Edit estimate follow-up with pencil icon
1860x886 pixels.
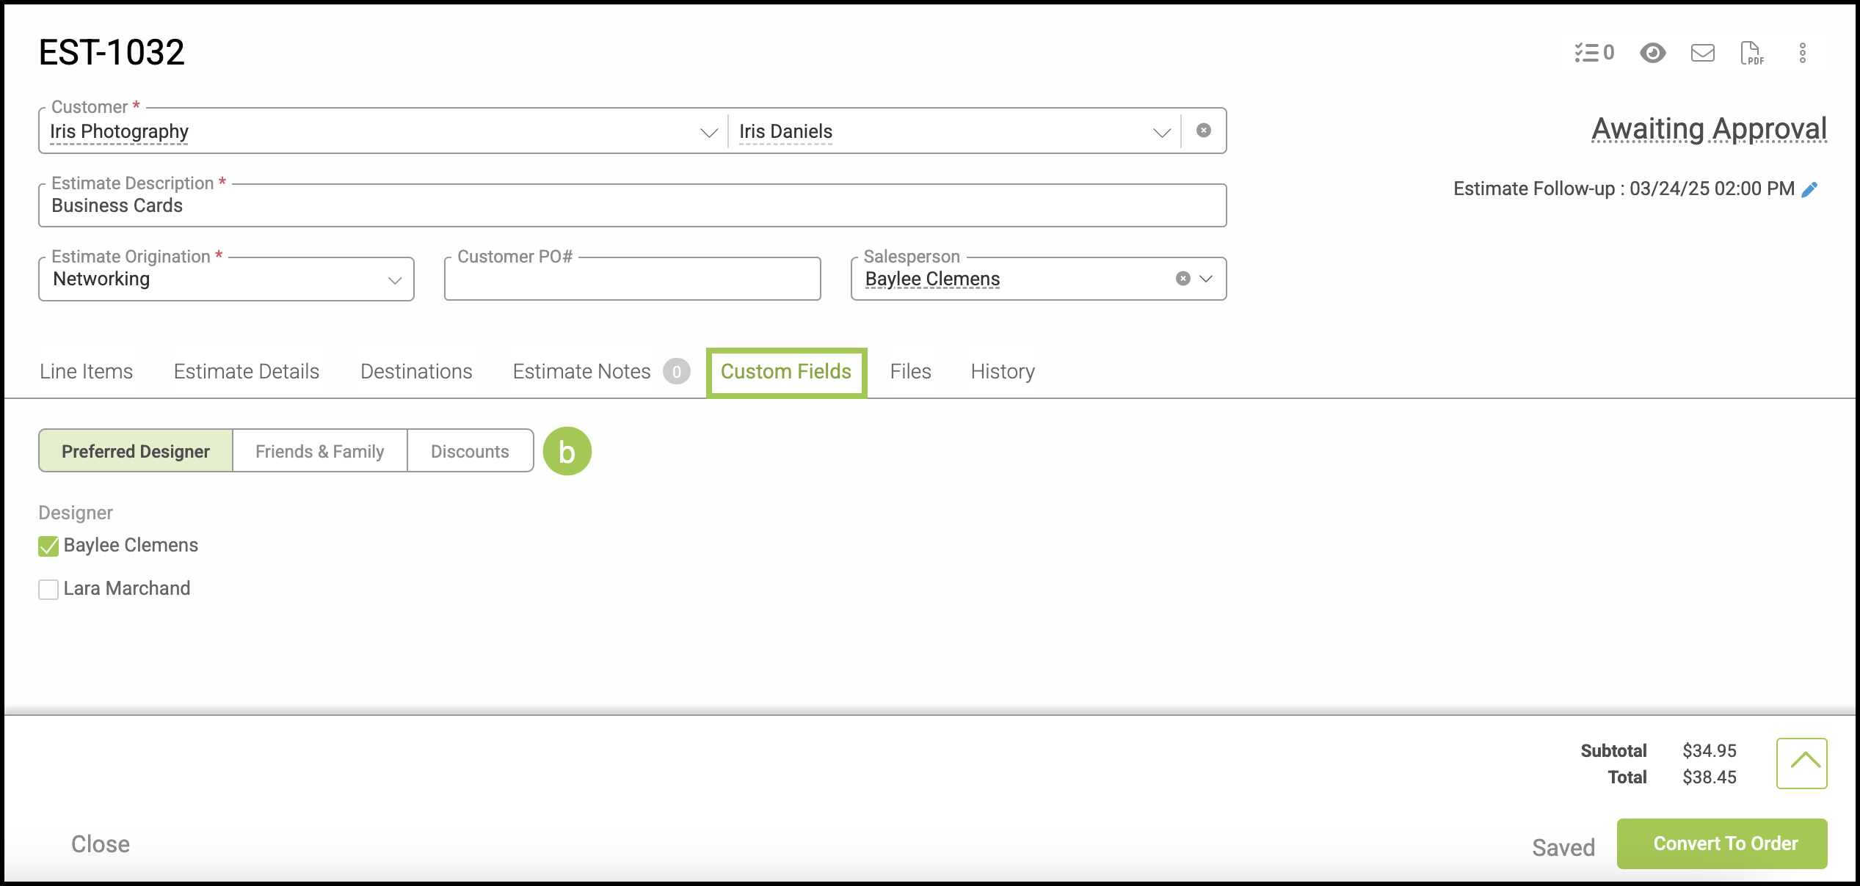pos(1810,189)
